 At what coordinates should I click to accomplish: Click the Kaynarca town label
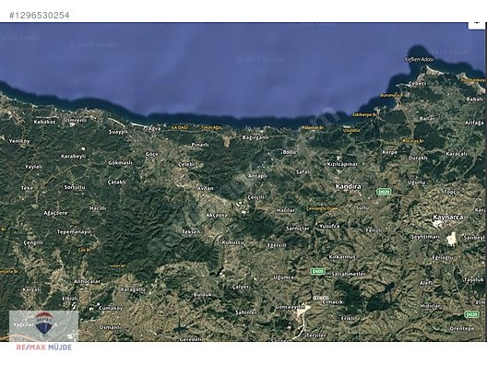point(447,218)
